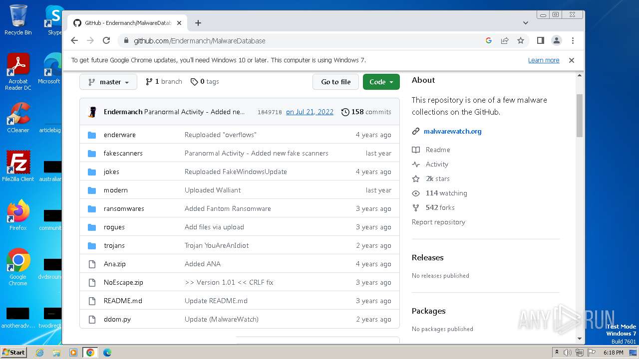This screenshot has width=639, height=359.
Task: Open CCleaner desktop icon
Action: click(18, 118)
